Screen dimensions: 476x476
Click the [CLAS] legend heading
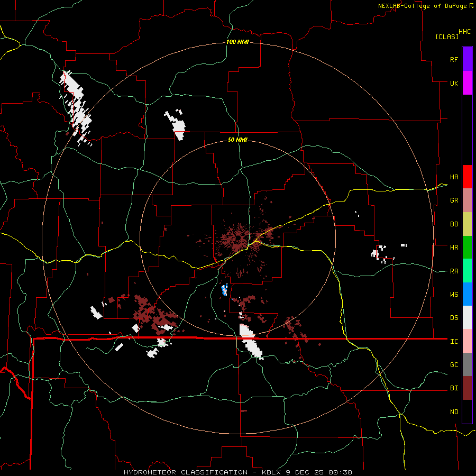(447, 36)
